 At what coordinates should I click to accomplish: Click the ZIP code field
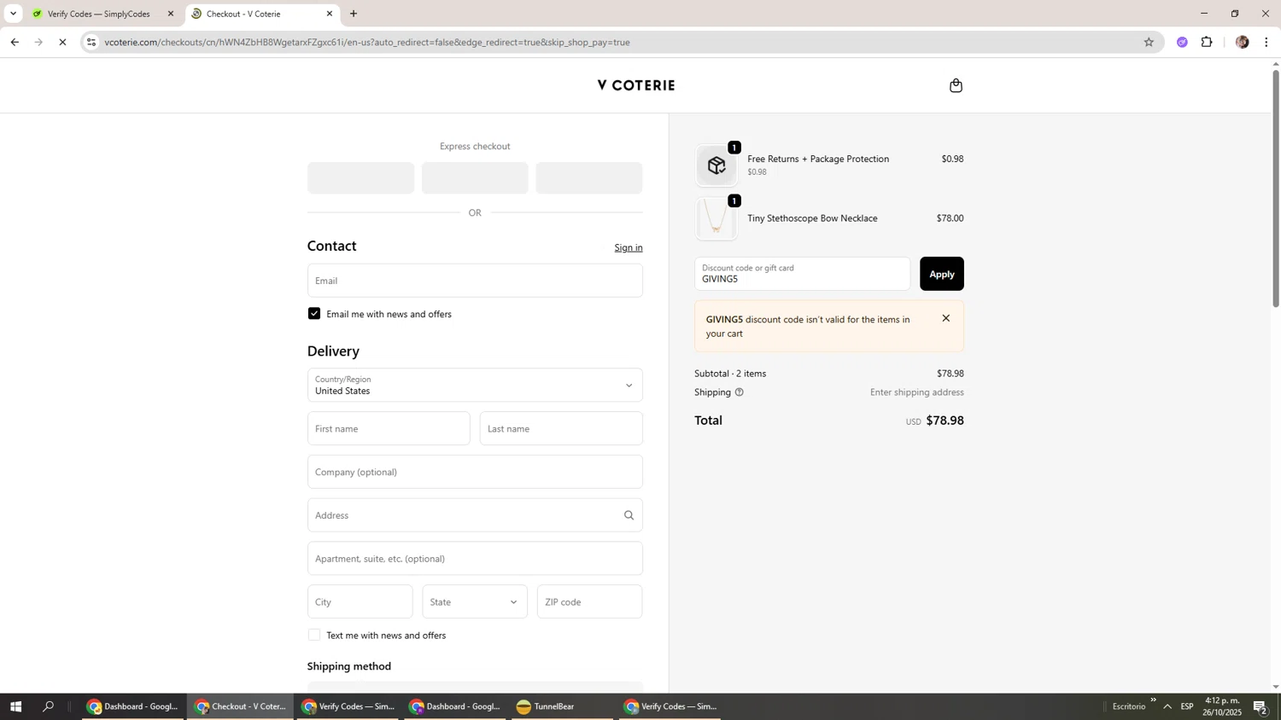[589, 602]
